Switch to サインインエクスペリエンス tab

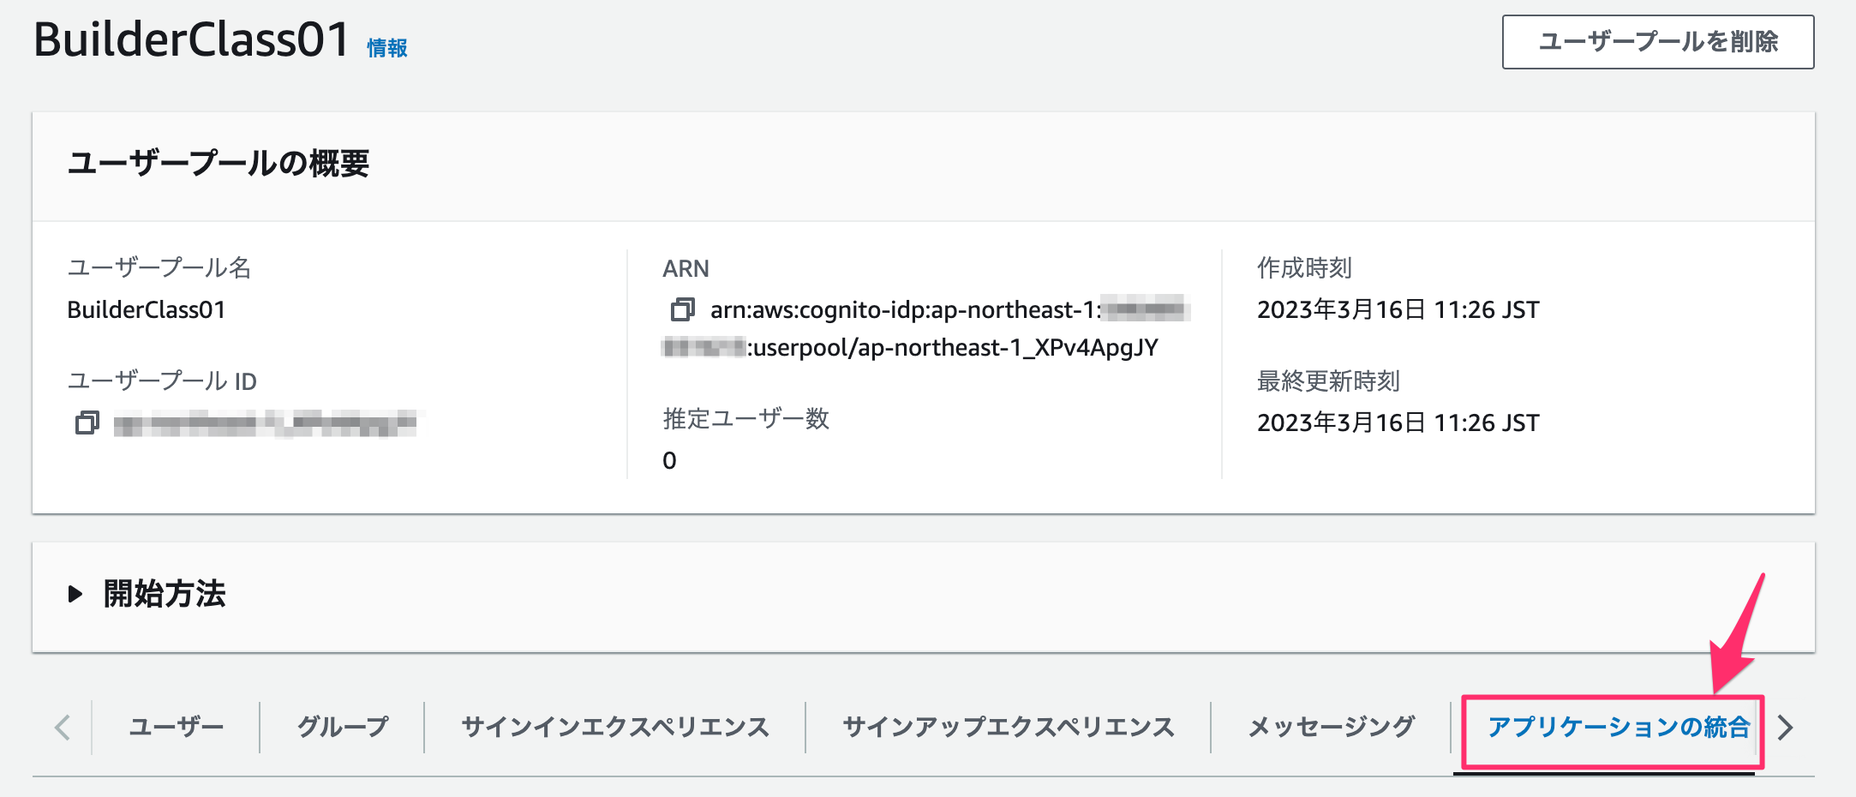[615, 727]
